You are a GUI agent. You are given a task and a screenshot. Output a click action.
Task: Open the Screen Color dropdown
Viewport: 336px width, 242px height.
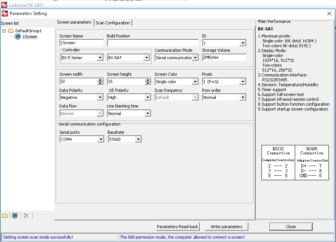[195, 82]
